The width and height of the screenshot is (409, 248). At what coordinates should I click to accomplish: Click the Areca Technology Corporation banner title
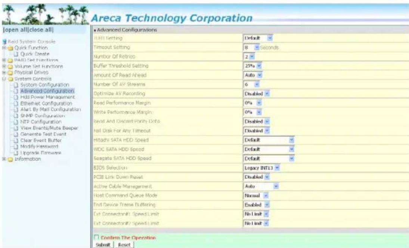click(172, 18)
